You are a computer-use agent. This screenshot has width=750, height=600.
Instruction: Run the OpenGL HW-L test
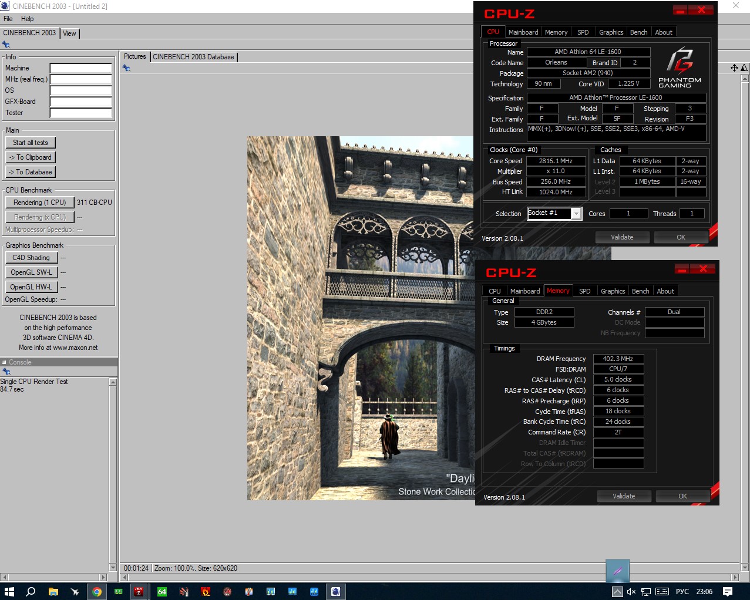(32, 287)
